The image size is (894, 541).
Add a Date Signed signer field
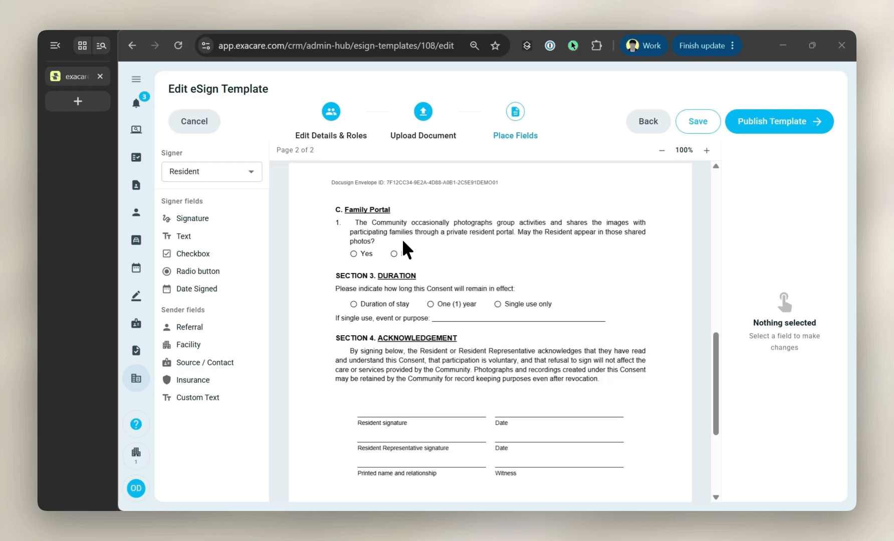coord(189,289)
